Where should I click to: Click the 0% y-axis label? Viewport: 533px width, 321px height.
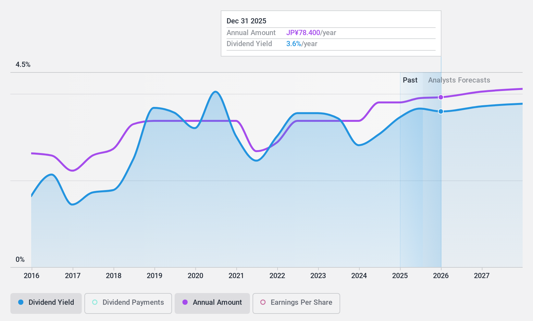click(x=20, y=260)
